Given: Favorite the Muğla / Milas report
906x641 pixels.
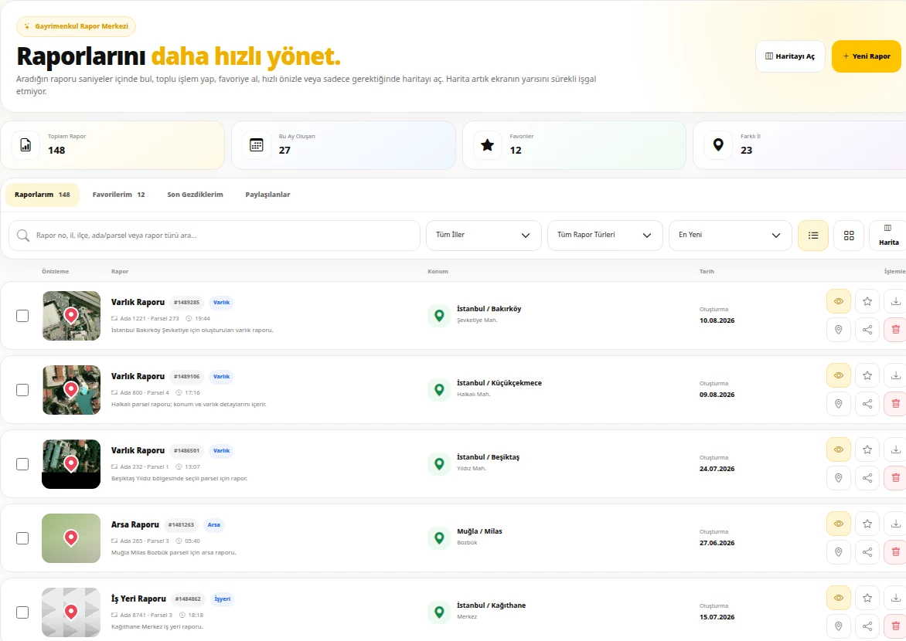Looking at the screenshot, I should (867, 524).
